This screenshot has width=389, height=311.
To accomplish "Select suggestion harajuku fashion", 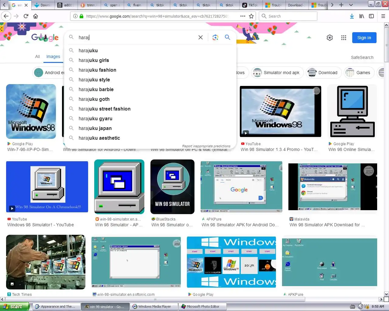I will (x=150, y=70).
